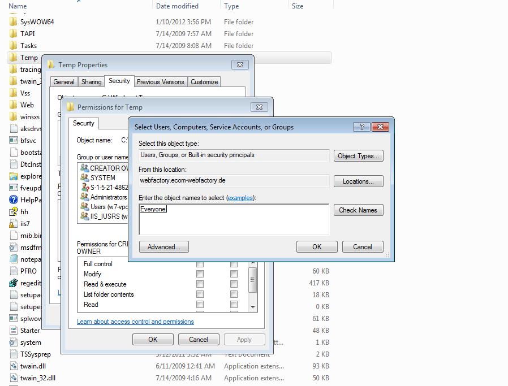Sort files by Date modified column
This screenshot has width=508, height=386.
click(177, 6)
